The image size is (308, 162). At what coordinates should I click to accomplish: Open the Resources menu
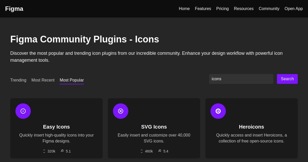[x=244, y=8]
